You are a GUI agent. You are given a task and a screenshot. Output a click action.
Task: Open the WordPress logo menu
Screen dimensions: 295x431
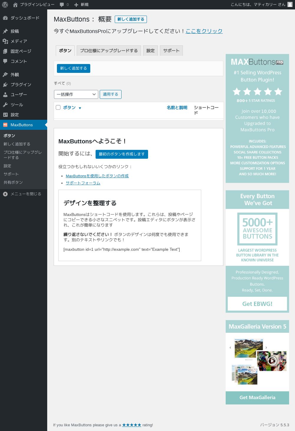[5, 5]
